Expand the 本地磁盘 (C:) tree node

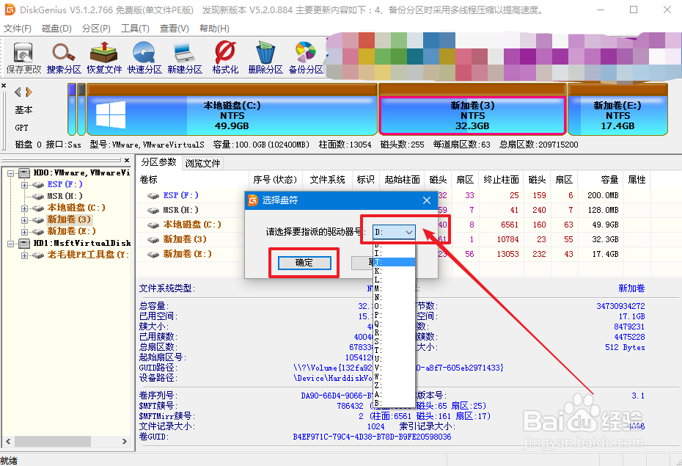(25, 208)
